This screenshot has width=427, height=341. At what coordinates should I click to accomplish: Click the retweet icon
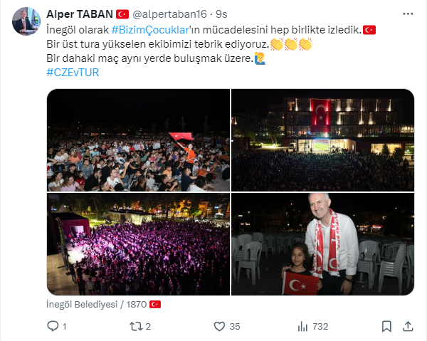136,326
